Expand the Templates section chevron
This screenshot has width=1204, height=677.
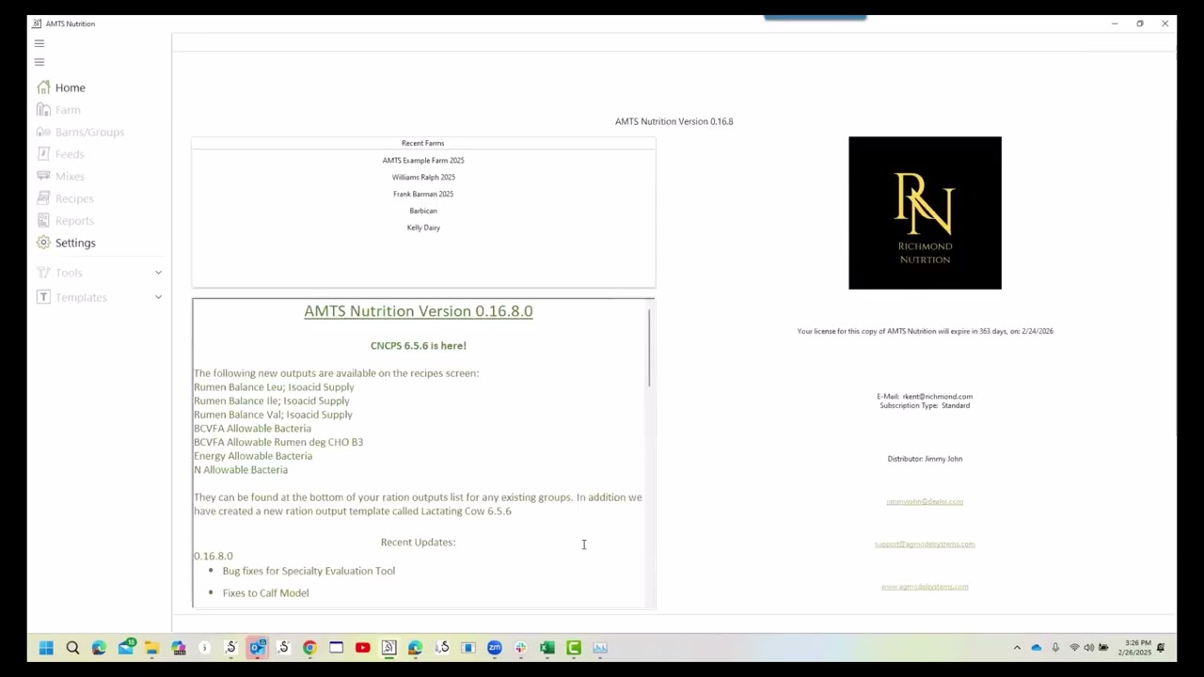click(158, 297)
